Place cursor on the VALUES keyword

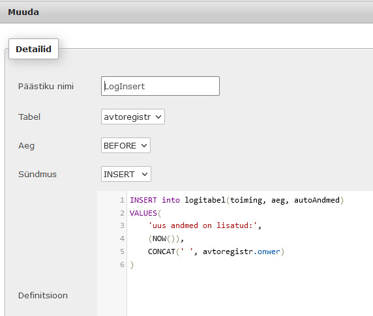click(143, 213)
